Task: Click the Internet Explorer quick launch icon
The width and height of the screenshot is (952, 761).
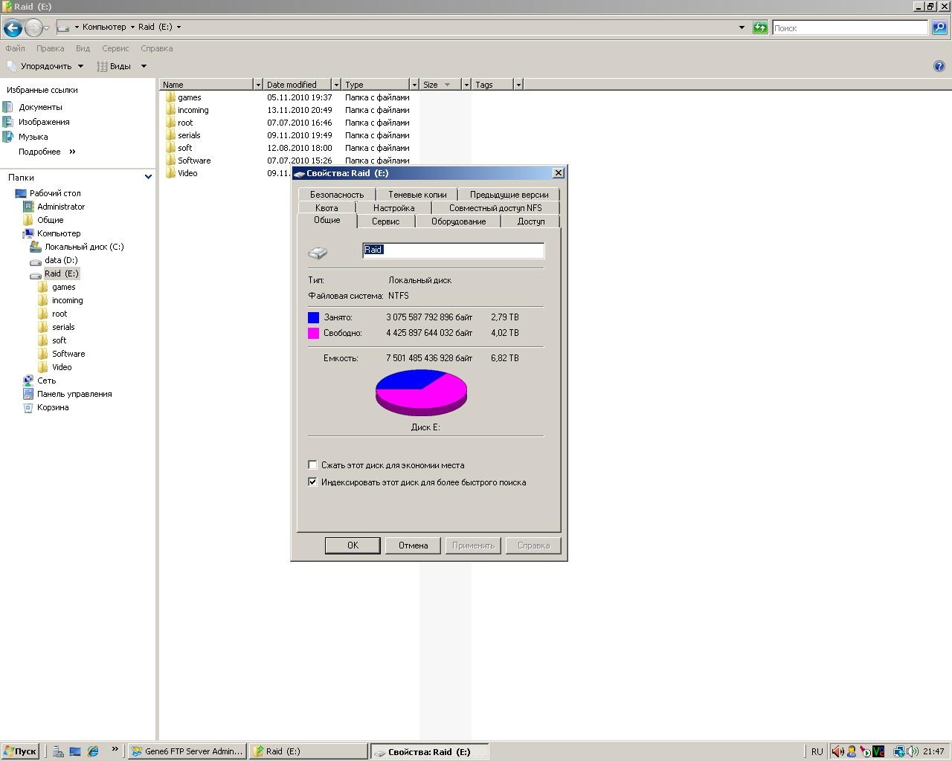Action: click(x=93, y=751)
